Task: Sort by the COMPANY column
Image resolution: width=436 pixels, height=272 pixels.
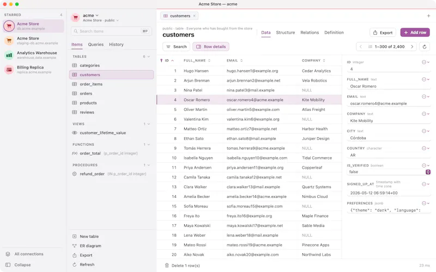Action: pos(313,60)
